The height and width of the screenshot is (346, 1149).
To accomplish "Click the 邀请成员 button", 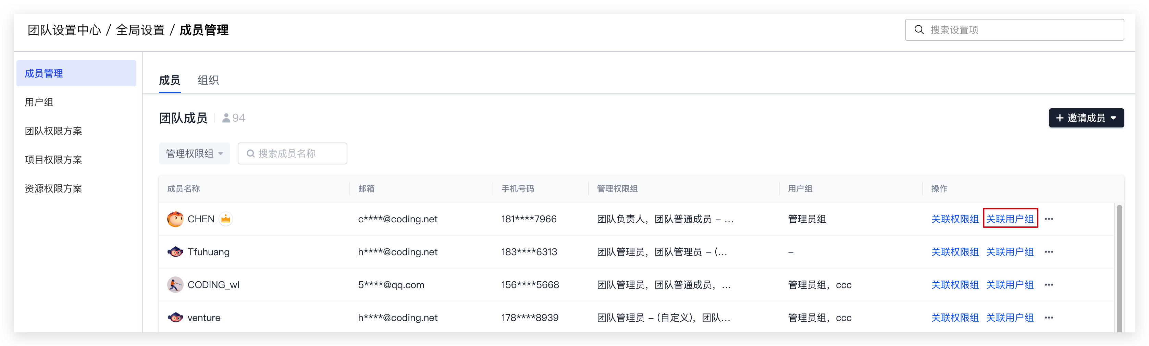I will (x=1086, y=118).
